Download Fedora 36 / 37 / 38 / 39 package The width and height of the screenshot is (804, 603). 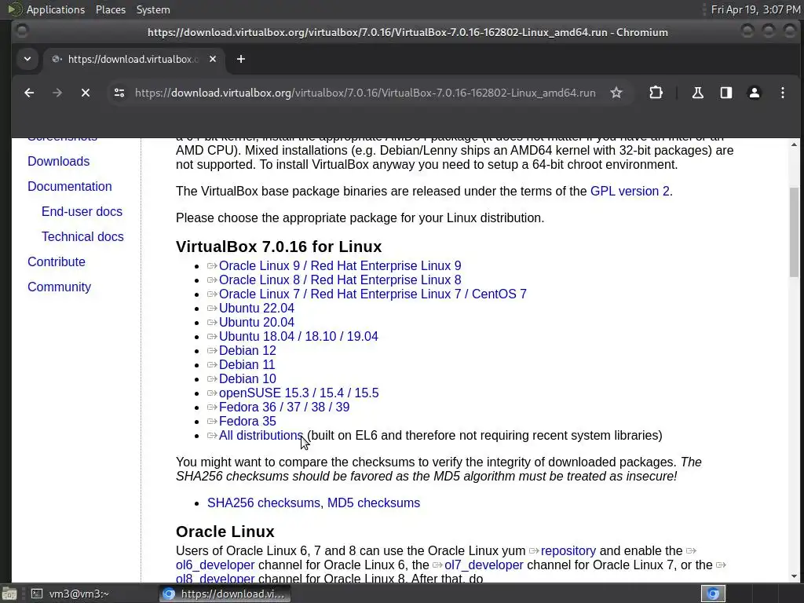point(284,407)
